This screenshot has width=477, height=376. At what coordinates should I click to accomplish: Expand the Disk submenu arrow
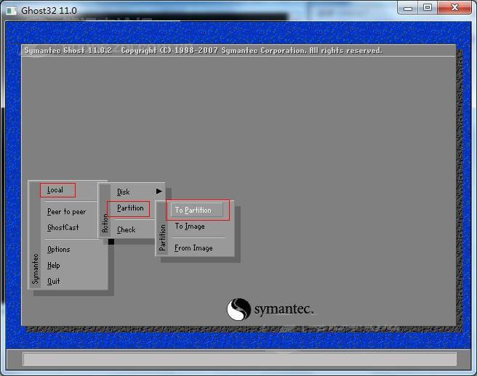(x=159, y=192)
